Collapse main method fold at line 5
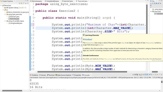 (x=35, y=18)
